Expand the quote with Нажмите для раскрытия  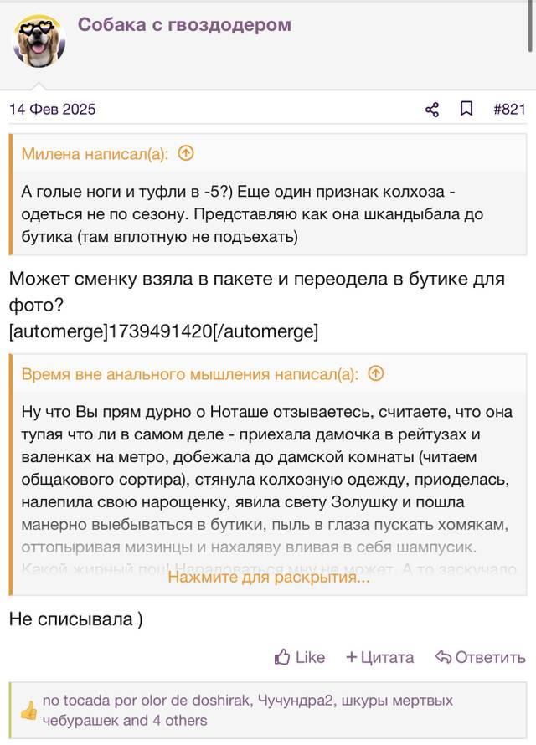click(269, 577)
